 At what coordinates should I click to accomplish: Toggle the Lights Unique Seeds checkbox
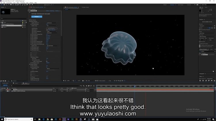pyautogui.click(x=47, y=61)
